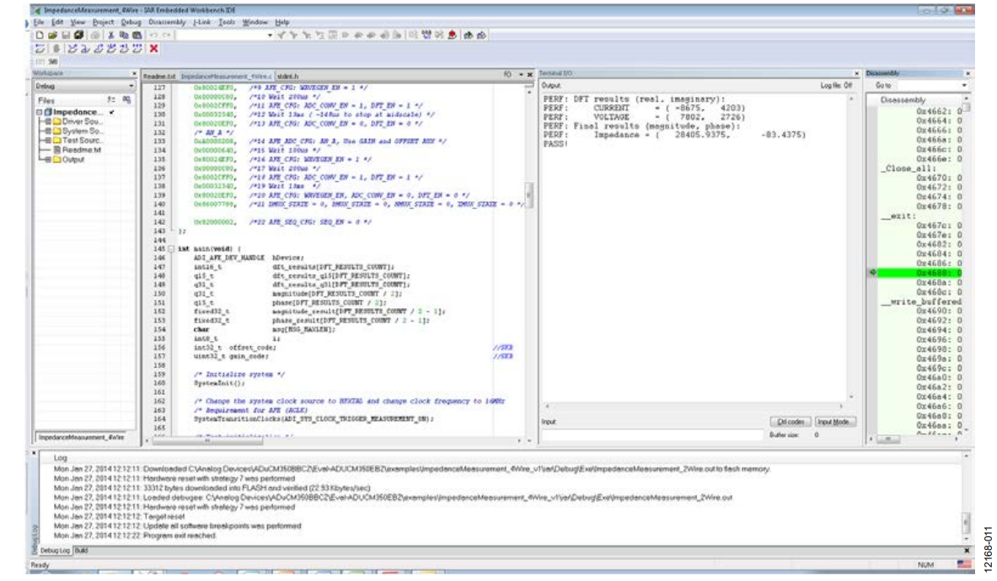Image resolution: width=997 pixels, height=581 pixels.
Task: Open the J-Link menu
Action: [201, 22]
